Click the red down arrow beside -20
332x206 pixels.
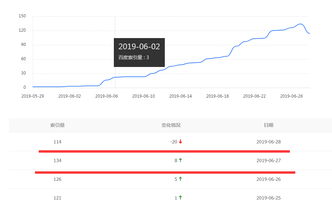(x=180, y=142)
